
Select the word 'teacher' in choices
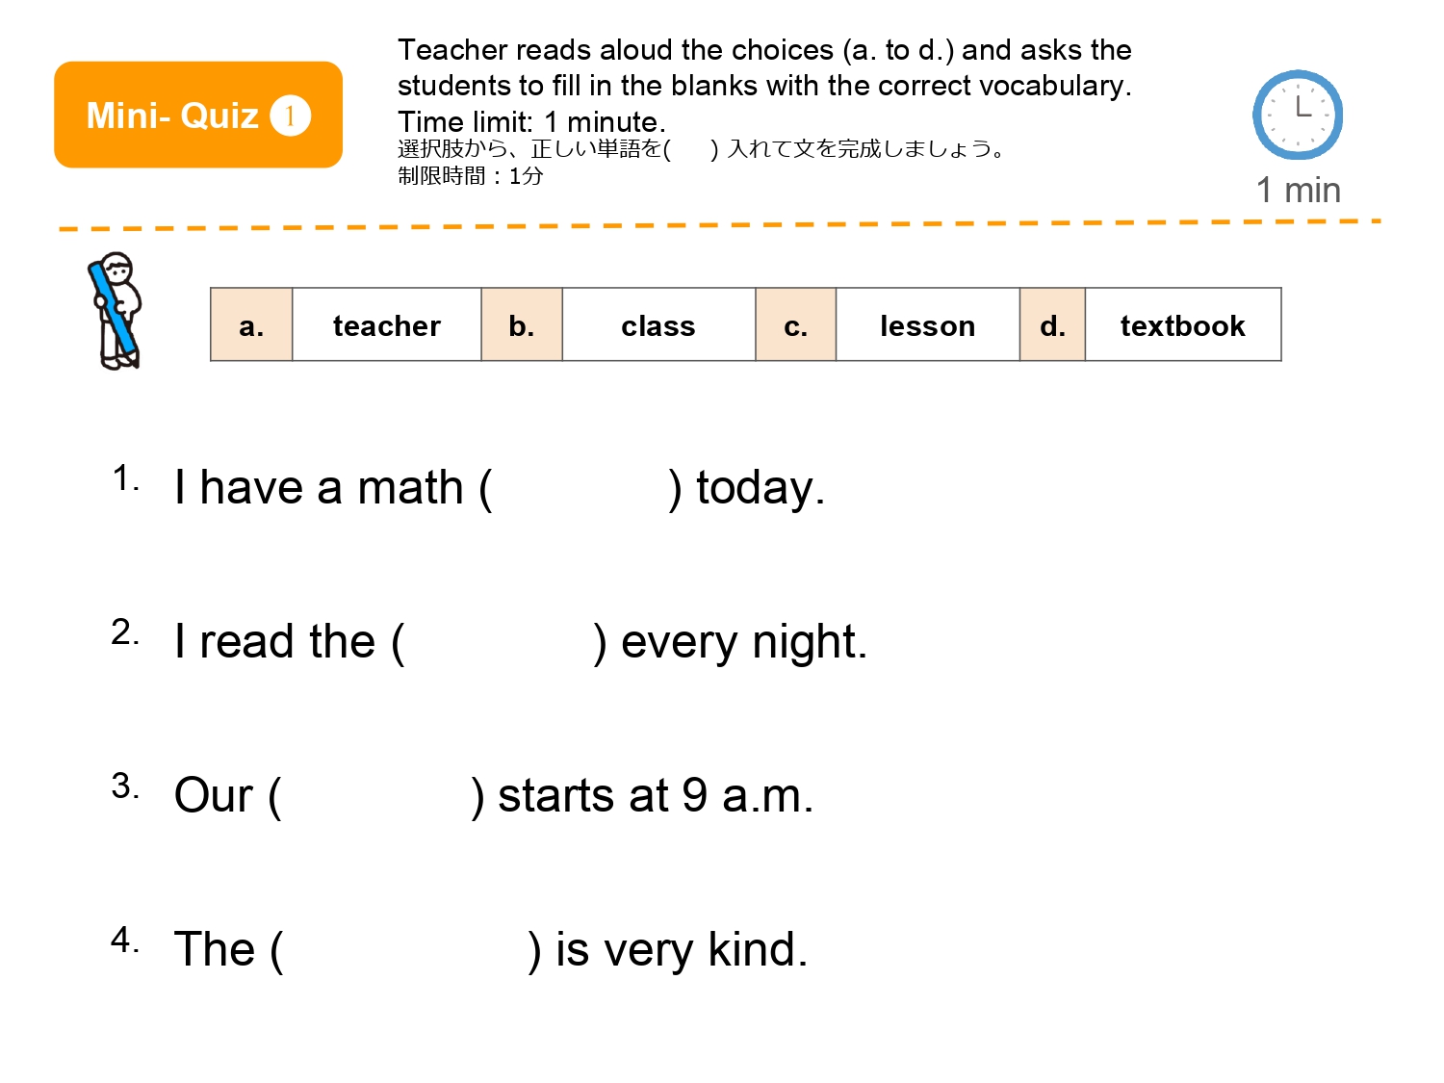click(x=386, y=325)
